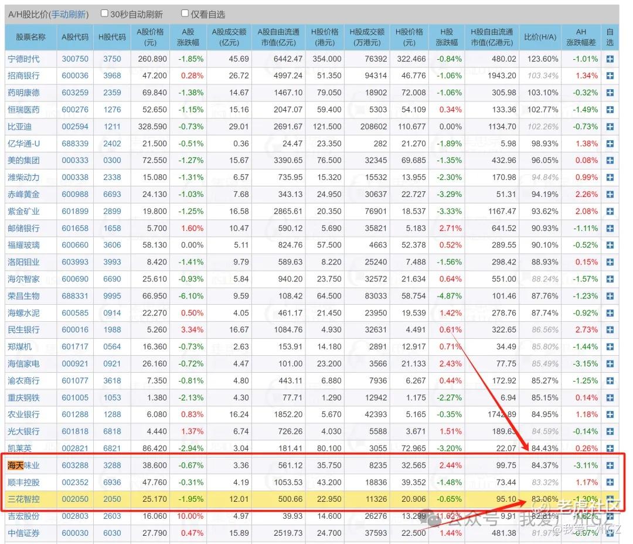The width and height of the screenshot is (633, 544).
Task: Select market cap 6442.47 of 宁德时代
Action: point(288,59)
